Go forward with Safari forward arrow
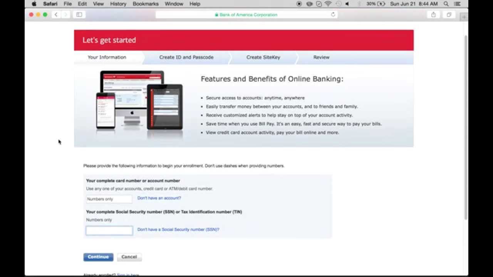The image size is (493, 277). click(65, 15)
